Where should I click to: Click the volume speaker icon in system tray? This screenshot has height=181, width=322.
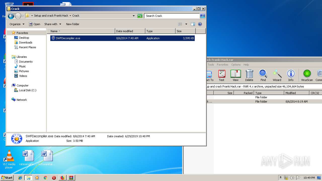292,178
